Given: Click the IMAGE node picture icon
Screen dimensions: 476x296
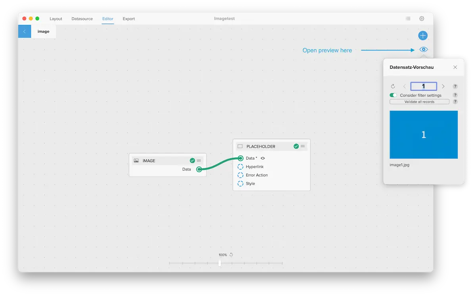Looking at the screenshot, I should pyautogui.click(x=136, y=161).
